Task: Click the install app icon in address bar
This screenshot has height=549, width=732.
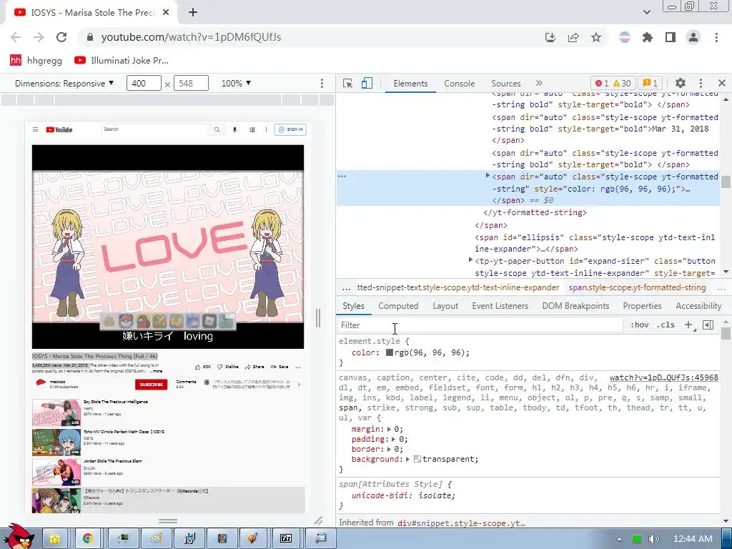Action: pos(550,37)
